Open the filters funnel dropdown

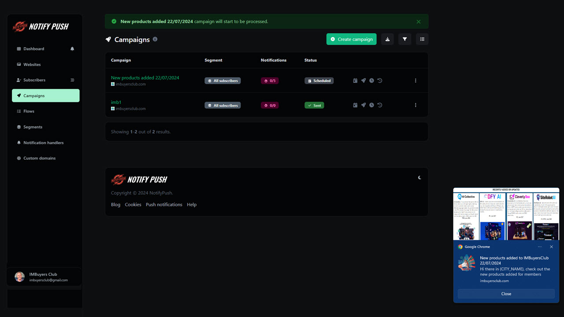[x=404, y=39]
